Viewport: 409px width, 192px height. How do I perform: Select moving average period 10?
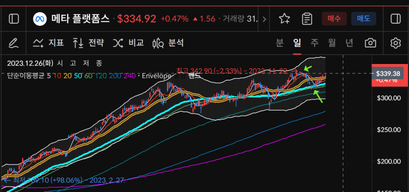[x=57, y=76]
